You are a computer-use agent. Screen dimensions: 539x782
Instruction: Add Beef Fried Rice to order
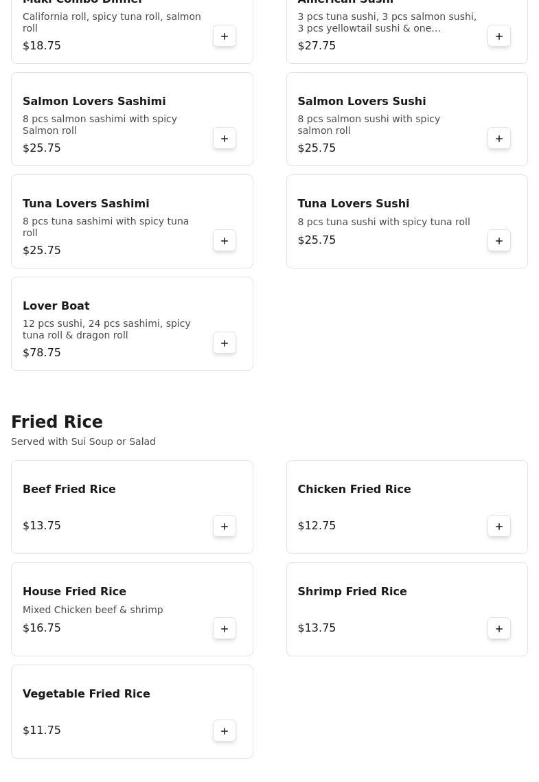[x=225, y=527]
